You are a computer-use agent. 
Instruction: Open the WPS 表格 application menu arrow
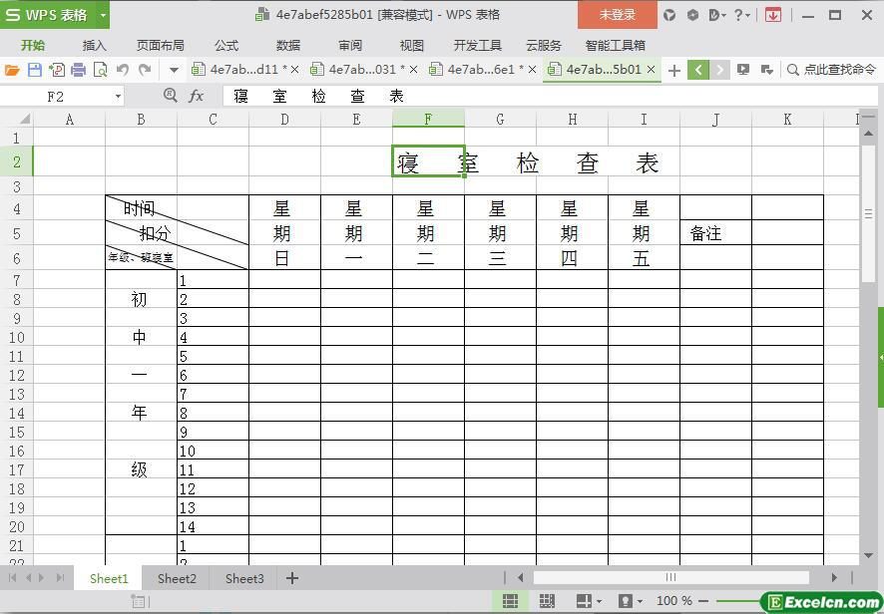click(103, 15)
